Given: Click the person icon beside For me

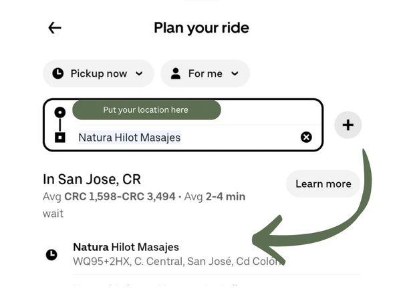Looking at the screenshot, I should (176, 73).
